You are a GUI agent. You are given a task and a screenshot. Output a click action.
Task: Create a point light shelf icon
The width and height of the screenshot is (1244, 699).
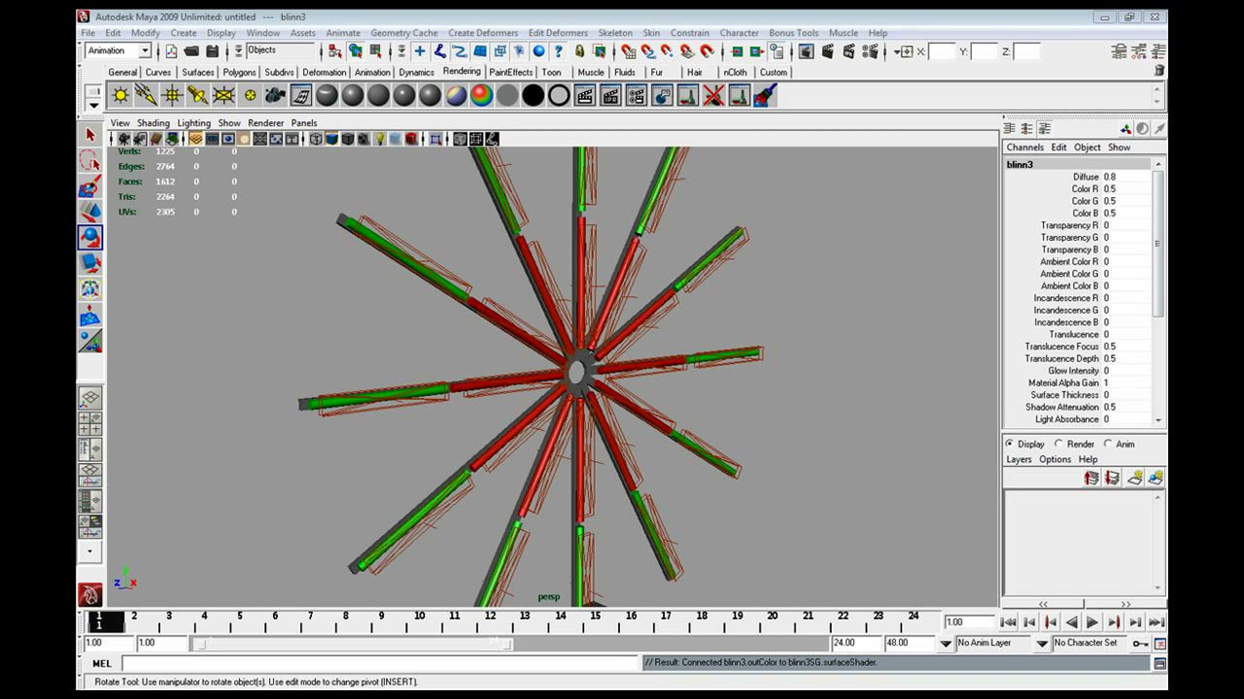(x=172, y=95)
